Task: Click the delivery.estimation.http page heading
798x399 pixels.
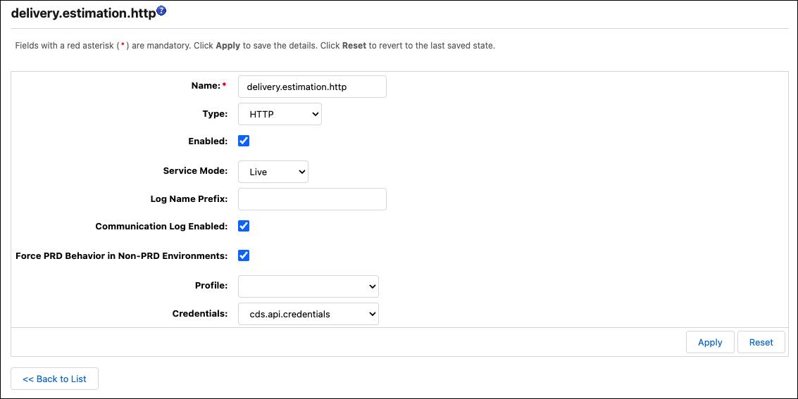Action: pos(84,14)
